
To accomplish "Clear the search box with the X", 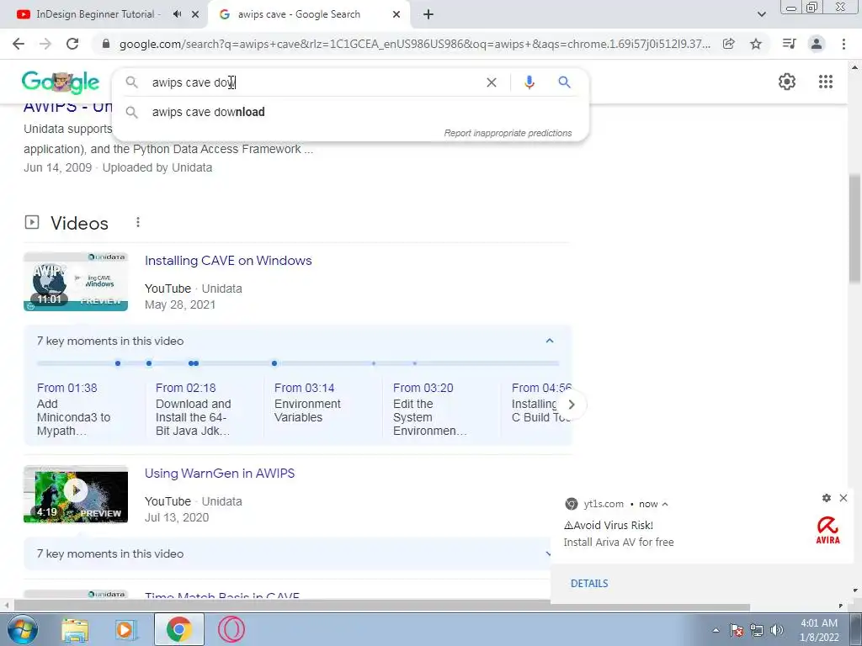I will (x=492, y=82).
